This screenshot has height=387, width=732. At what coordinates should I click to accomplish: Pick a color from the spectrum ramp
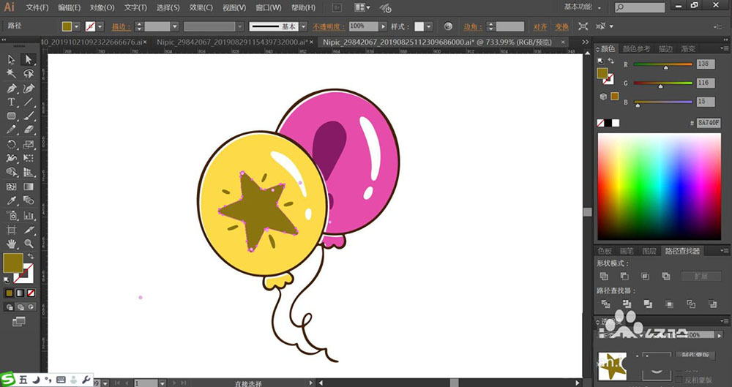tap(660, 187)
